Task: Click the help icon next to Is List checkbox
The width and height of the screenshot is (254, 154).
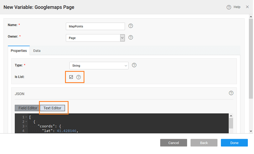Action: pos(78,77)
